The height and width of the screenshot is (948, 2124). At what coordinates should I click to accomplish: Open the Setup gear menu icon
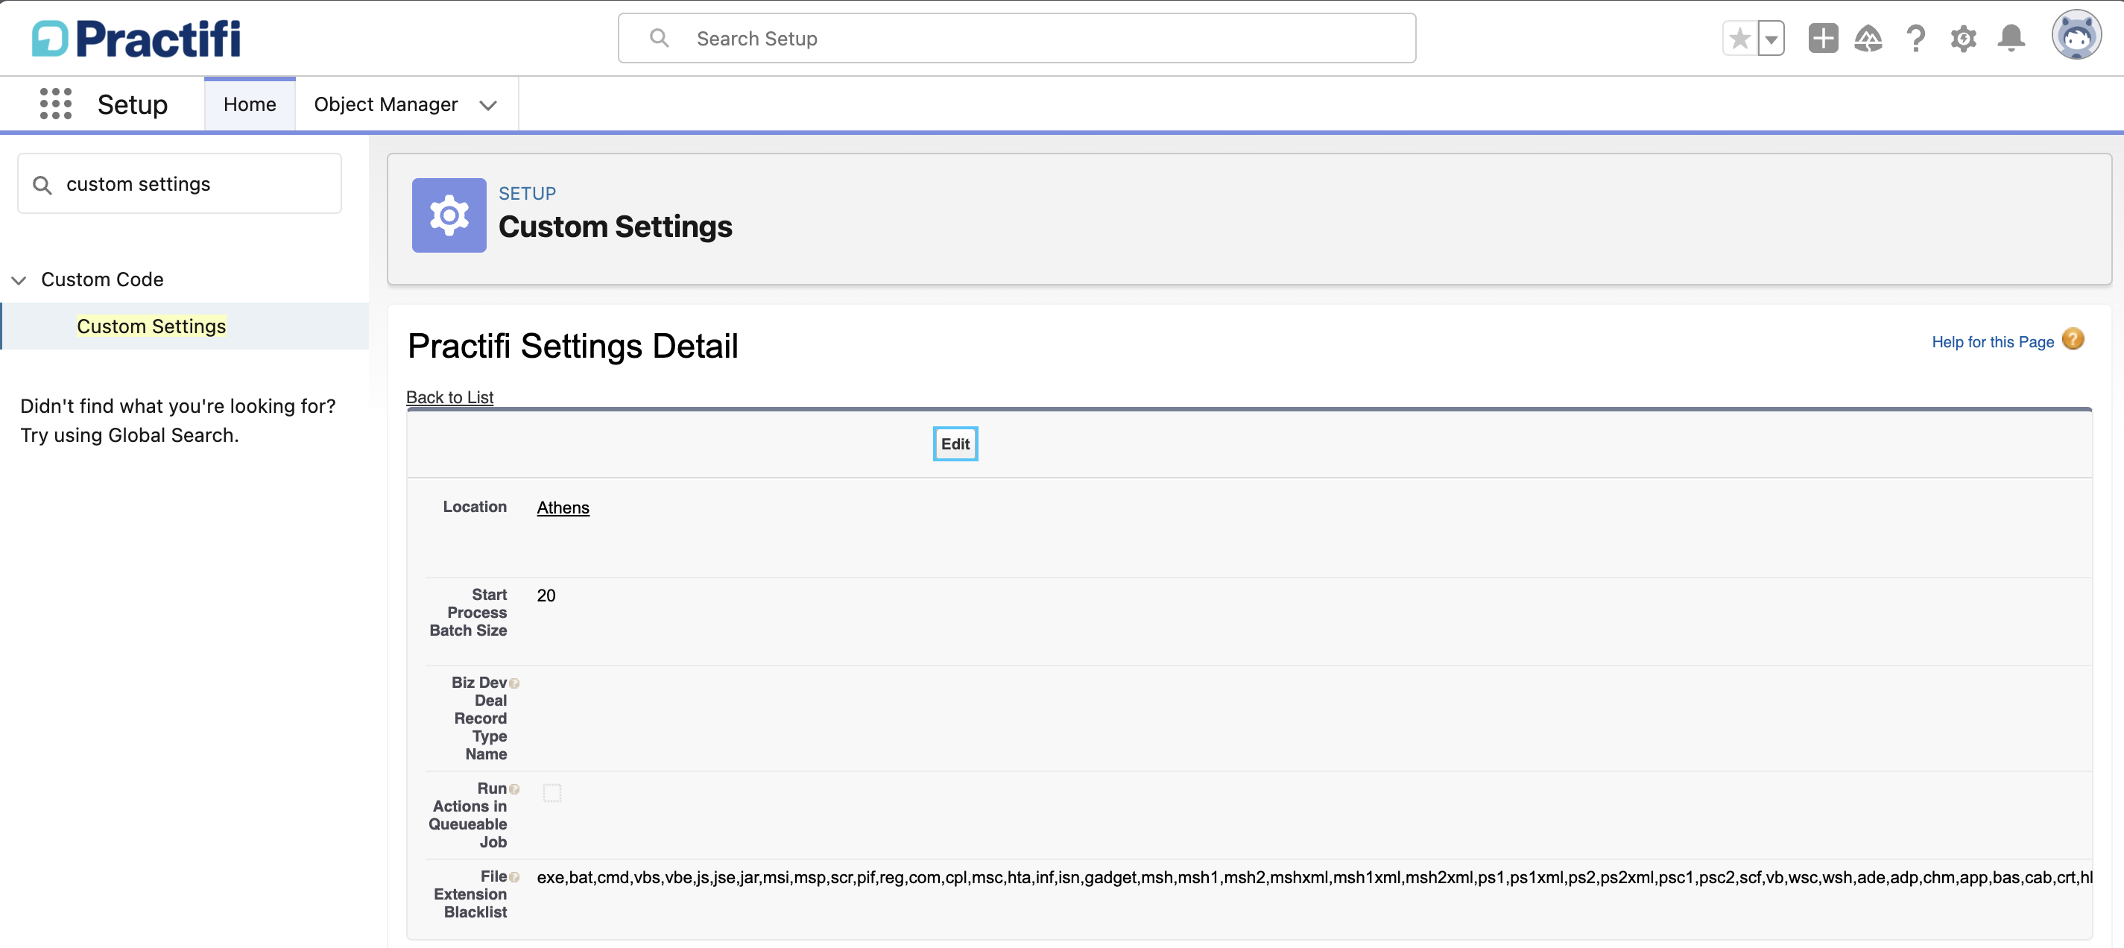coord(1963,38)
